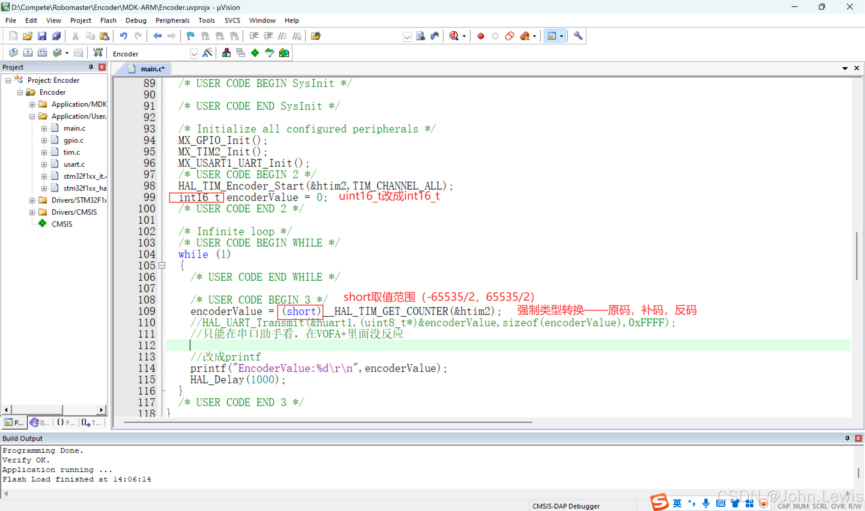Open usart.c in project tree

(x=74, y=164)
